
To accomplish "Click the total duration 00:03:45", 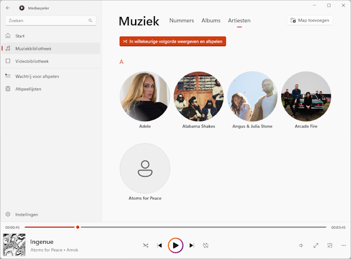I will point(338,227).
